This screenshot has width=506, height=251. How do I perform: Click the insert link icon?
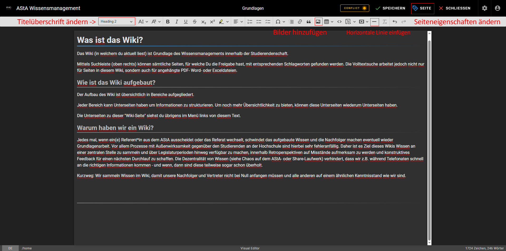[300, 22]
